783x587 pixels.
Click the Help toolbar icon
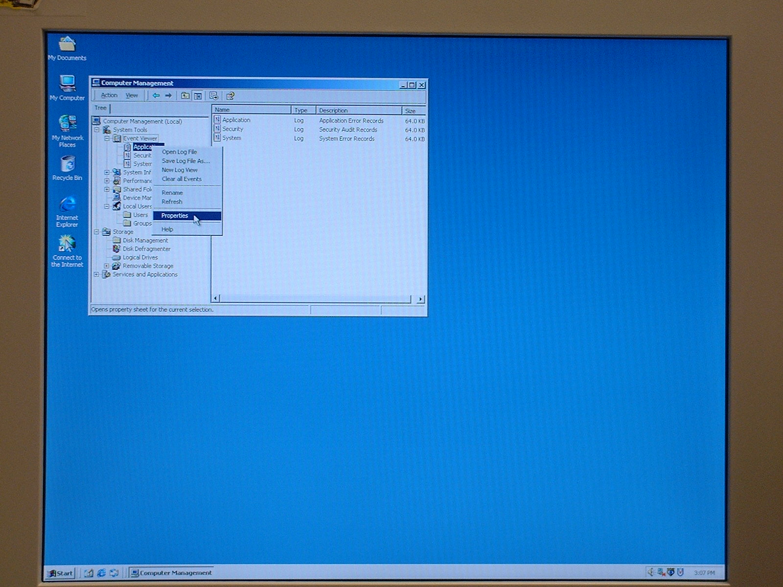[230, 96]
